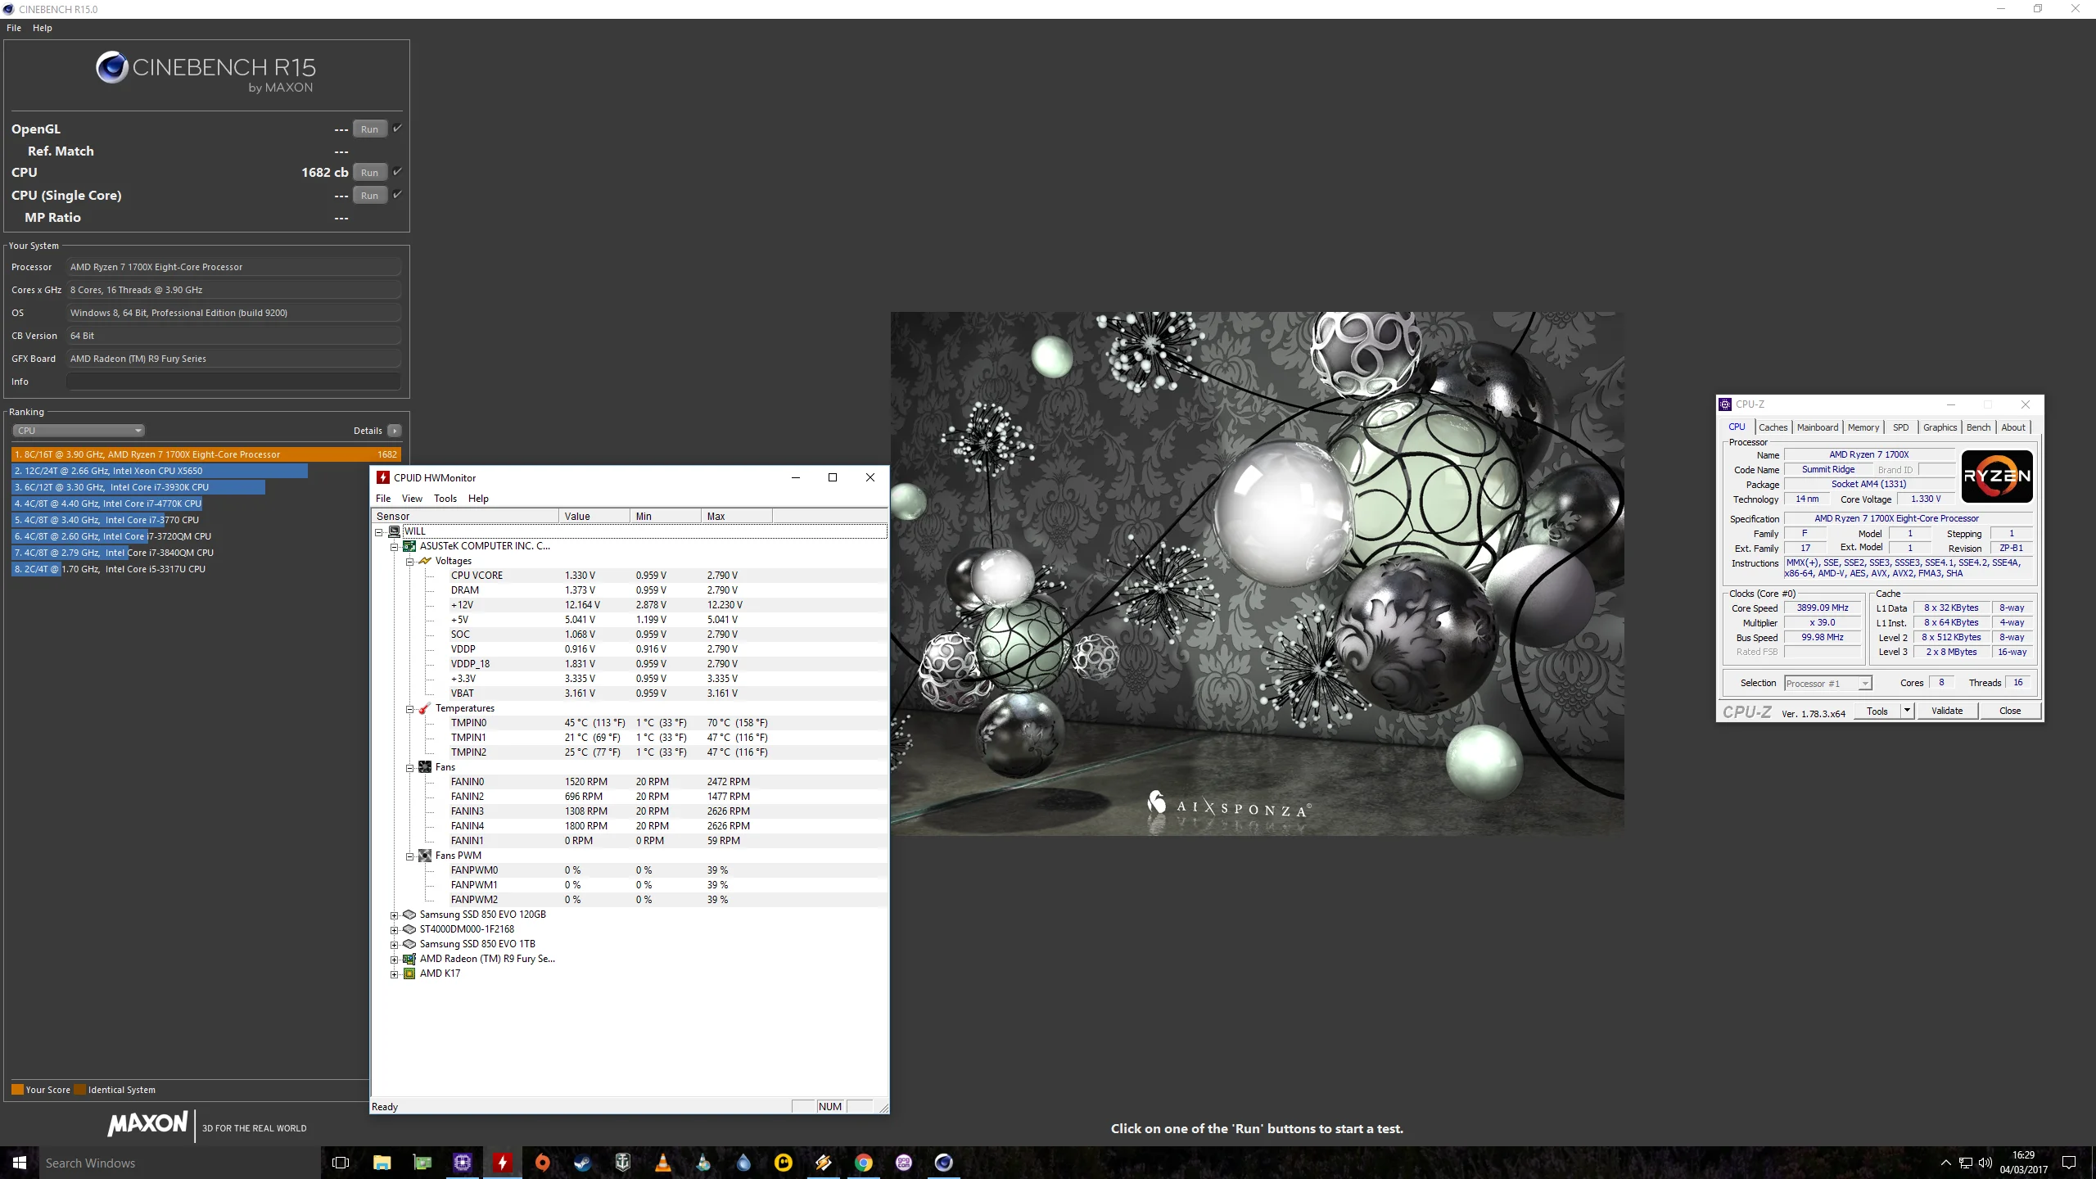The image size is (2096, 1179).
Task: Open CyberGhost yellow ghost taskbar icon
Action: coord(784,1163)
